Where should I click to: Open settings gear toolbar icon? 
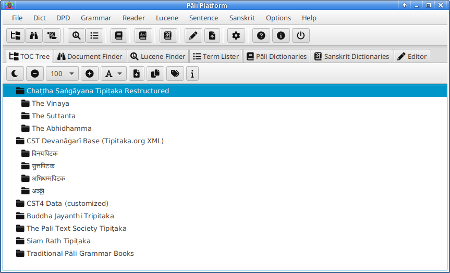(x=236, y=35)
